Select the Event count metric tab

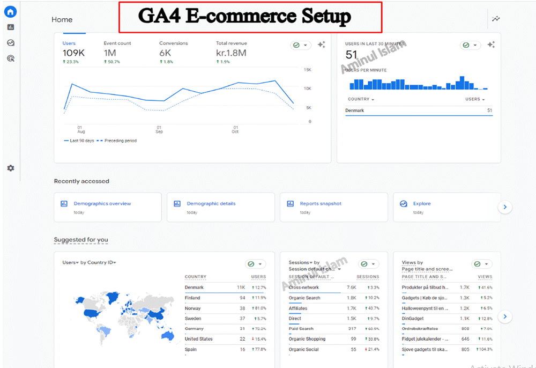[117, 53]
